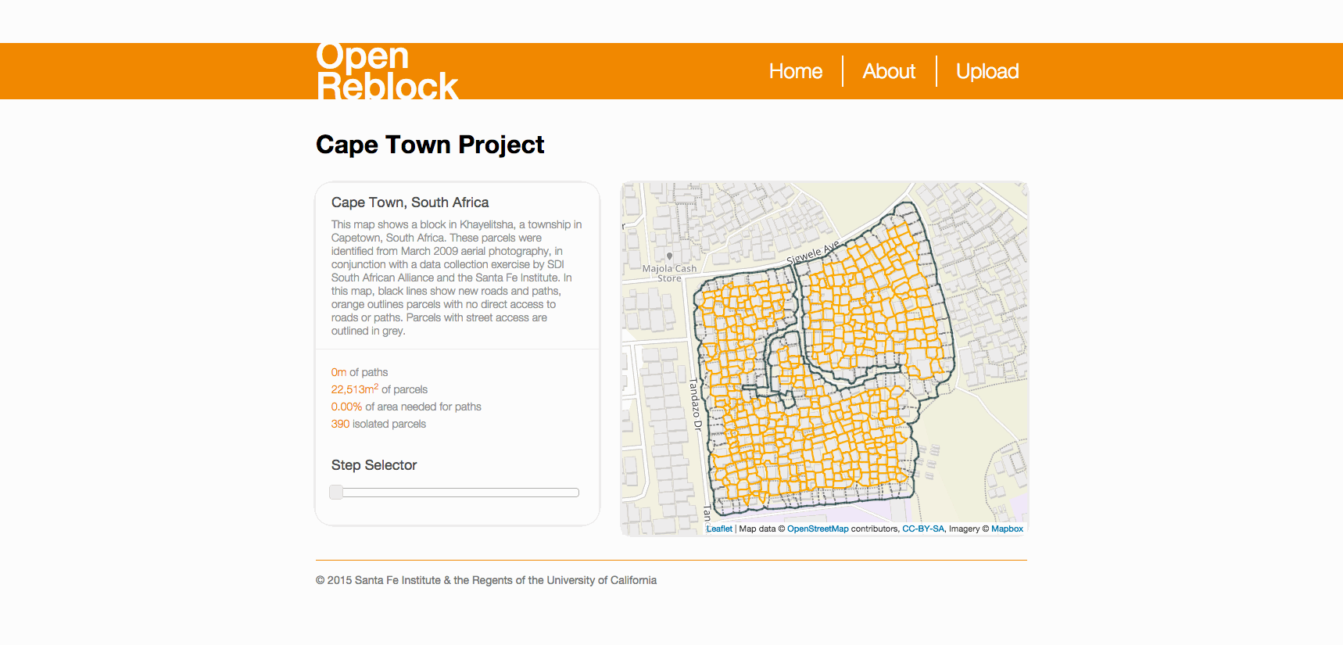Click the Step Selector slider handle

[336, 492]
